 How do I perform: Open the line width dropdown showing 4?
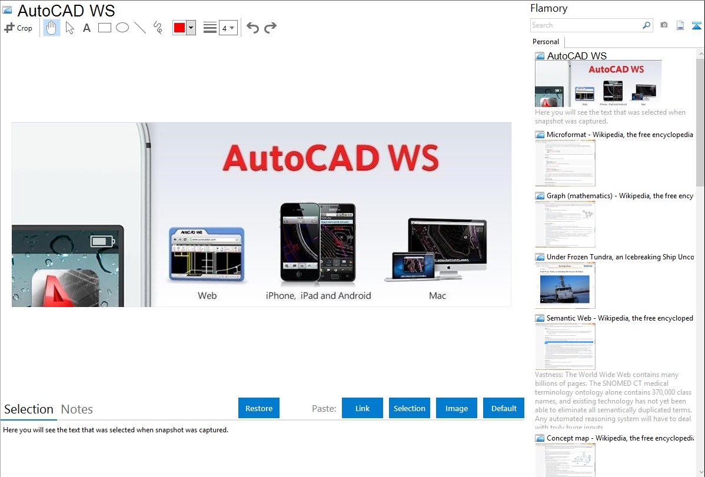(x=228, y=28)
